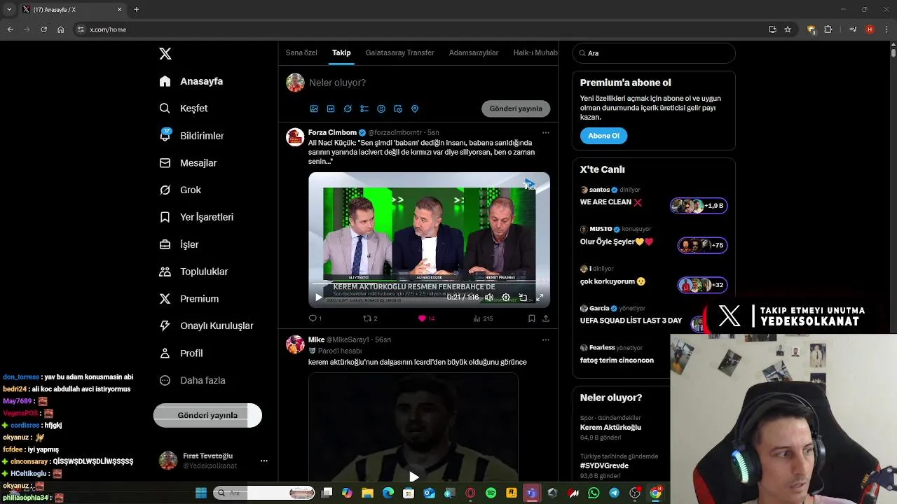The image size is (897, 504).
Task: Open Grok from the sidebar
Action: click(x=180, y=190)
